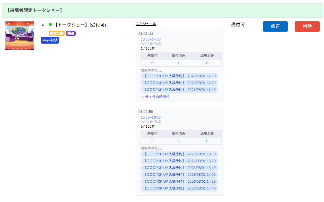Open the スケジュール link

pos(146,24)
